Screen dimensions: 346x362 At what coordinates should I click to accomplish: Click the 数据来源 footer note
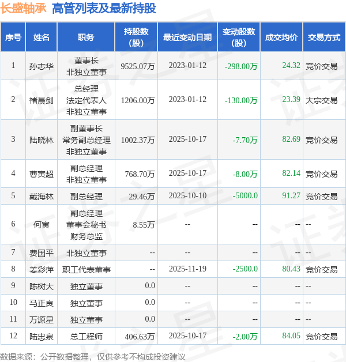(x=93, y=357)
